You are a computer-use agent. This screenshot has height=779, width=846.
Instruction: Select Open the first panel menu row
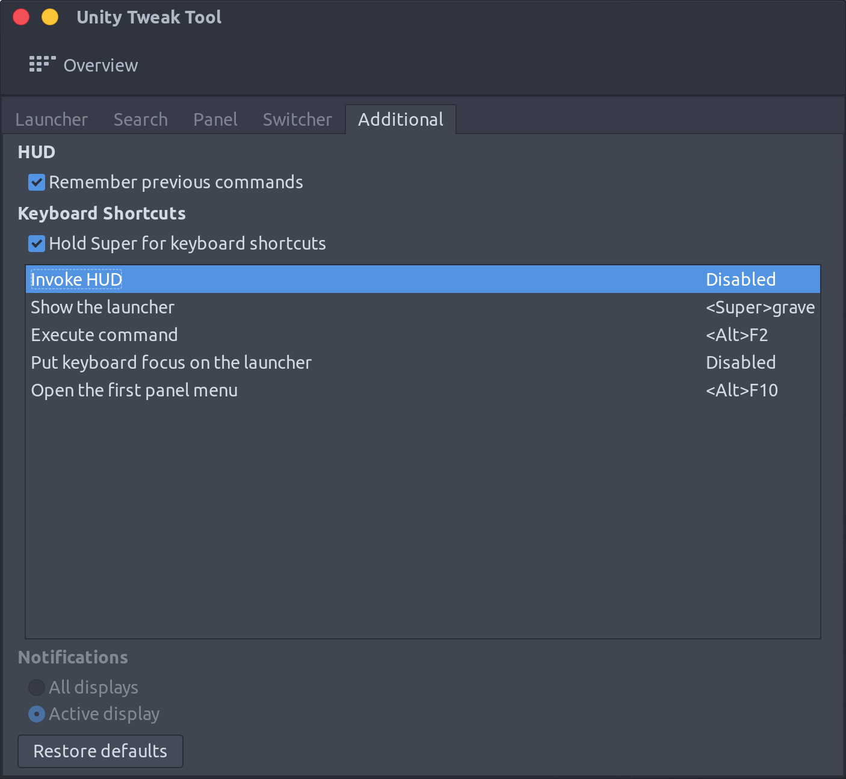pyautogui.click(x=423, y=390)
